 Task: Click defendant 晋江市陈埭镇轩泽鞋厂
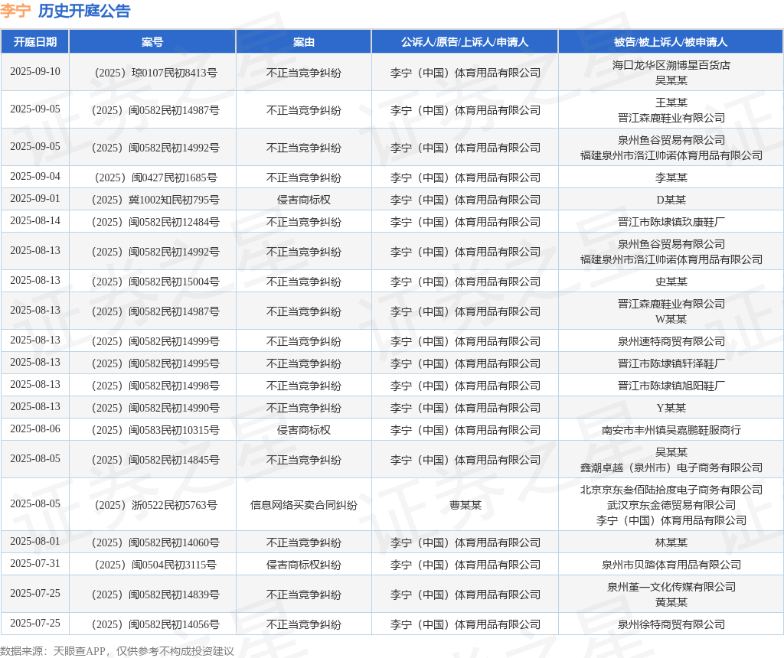click(x=671, y=363)
